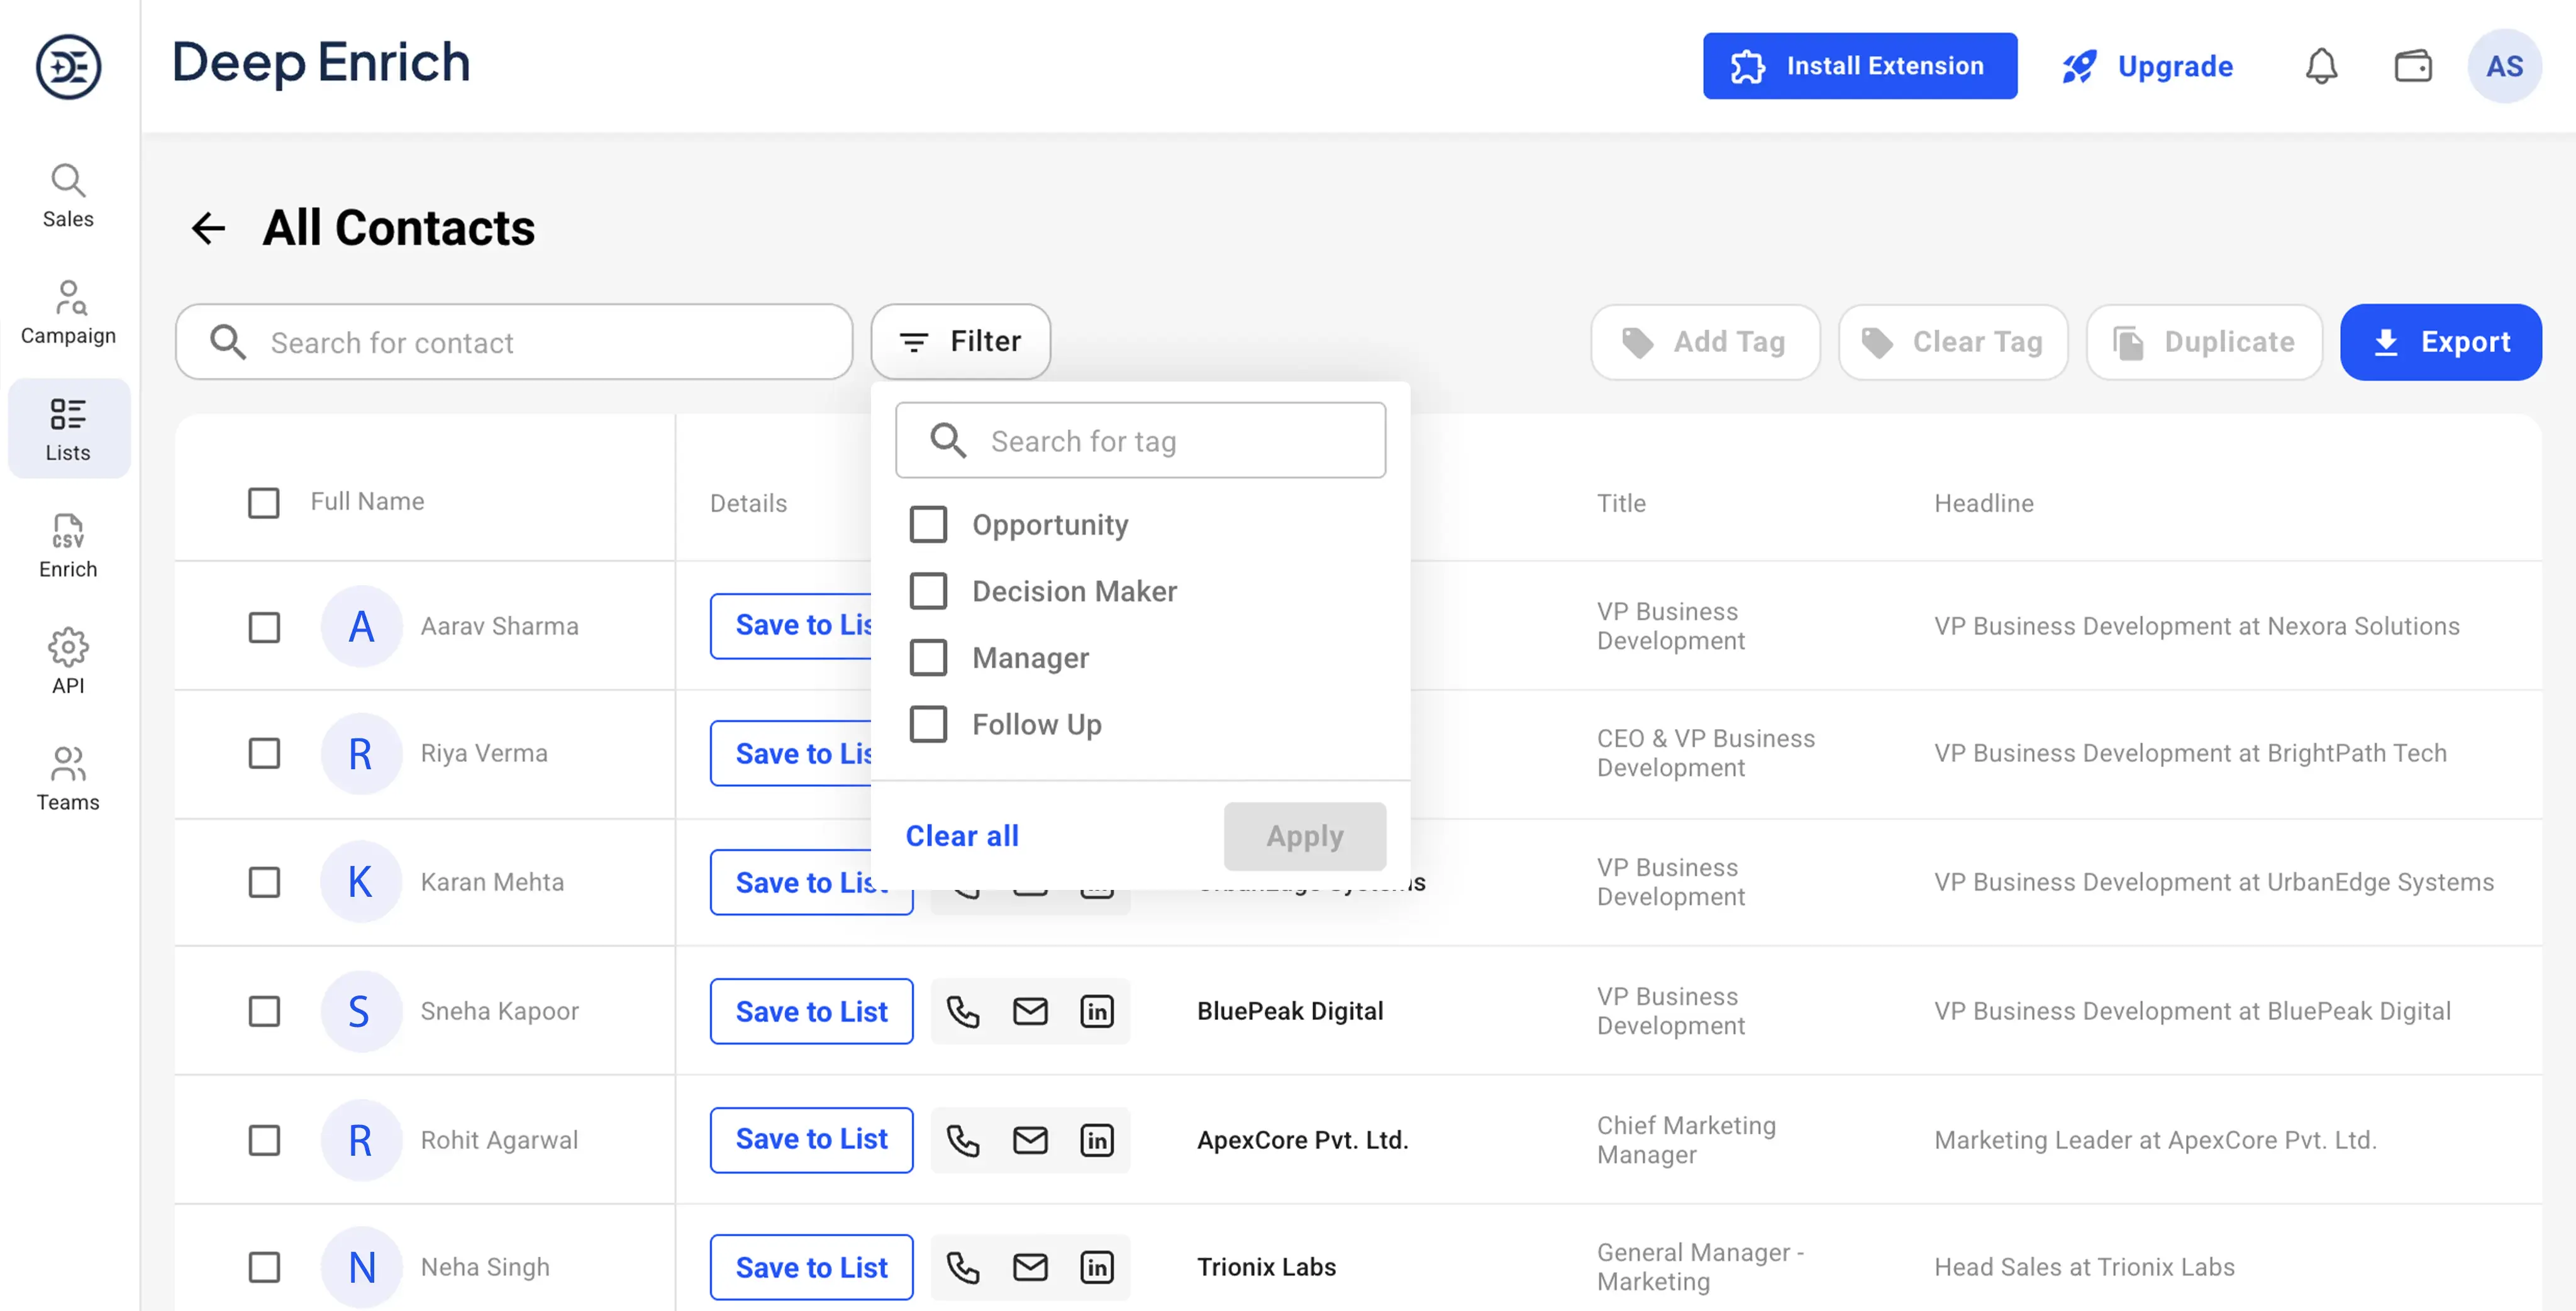This screenshot has width=2576, height=1311.
Task: Select Neha Singh's row checkbox
Action: coord(264,1267)
